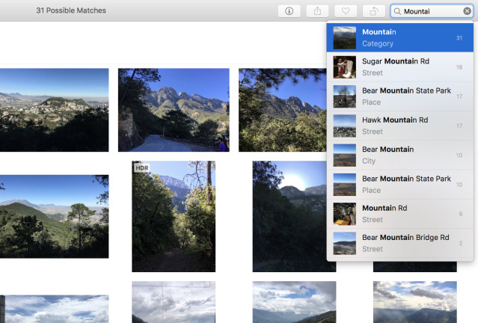Select the Mountain Category suggestion
This screenshot has width=478, height=323.
[x=399, y=37]
